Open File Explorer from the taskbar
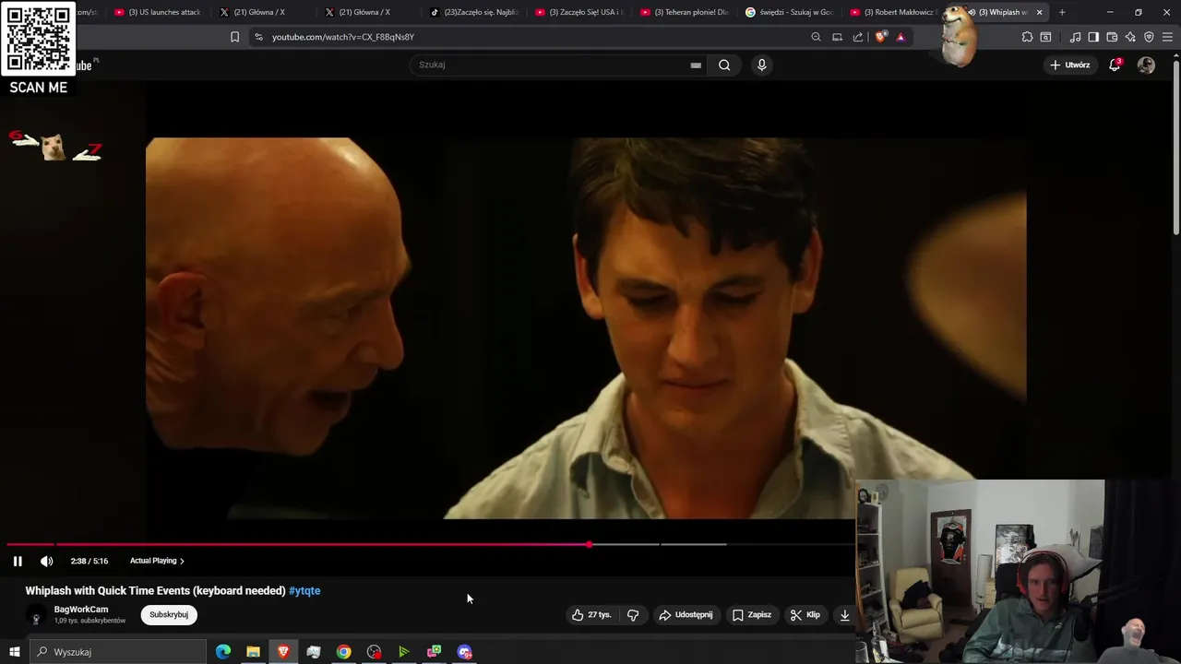 (x=253, y=652)
